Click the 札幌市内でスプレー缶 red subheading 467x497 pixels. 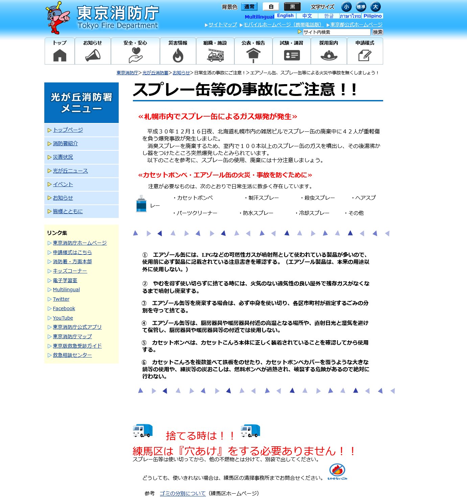click(x=217, y=117)
